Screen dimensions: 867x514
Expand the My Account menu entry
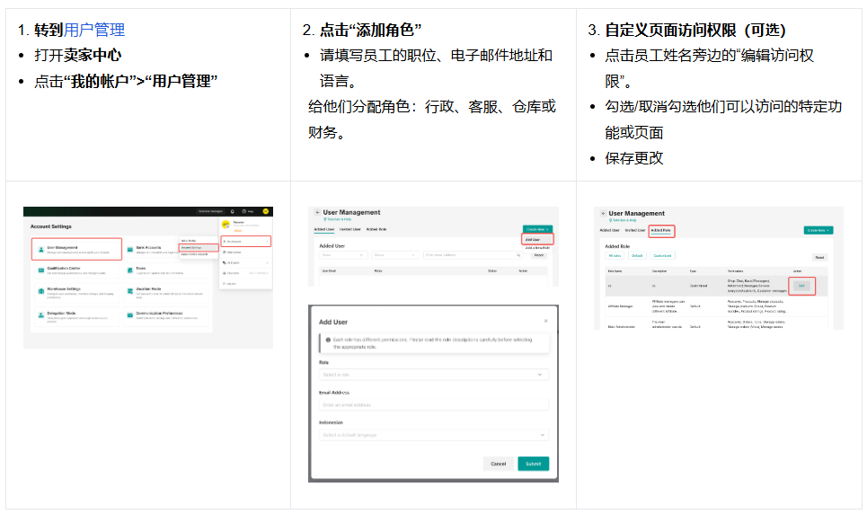point(244,241)
